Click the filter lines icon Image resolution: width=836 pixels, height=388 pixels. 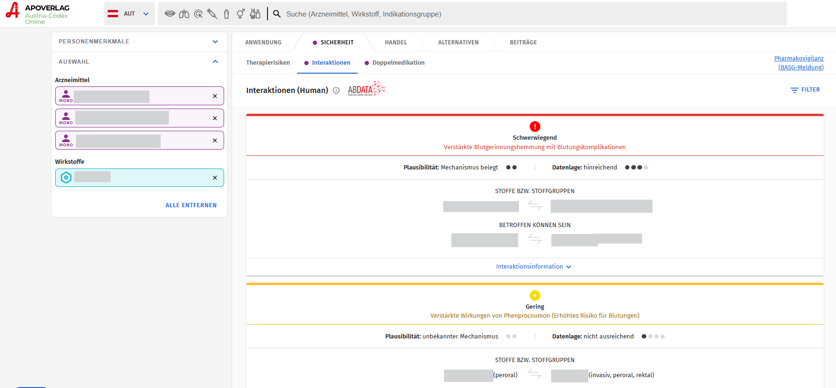click(794, 90)
